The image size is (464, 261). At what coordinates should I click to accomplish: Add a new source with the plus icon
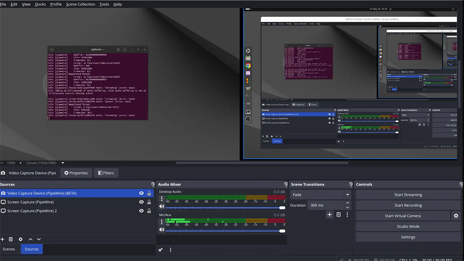[x=3, y=239]
